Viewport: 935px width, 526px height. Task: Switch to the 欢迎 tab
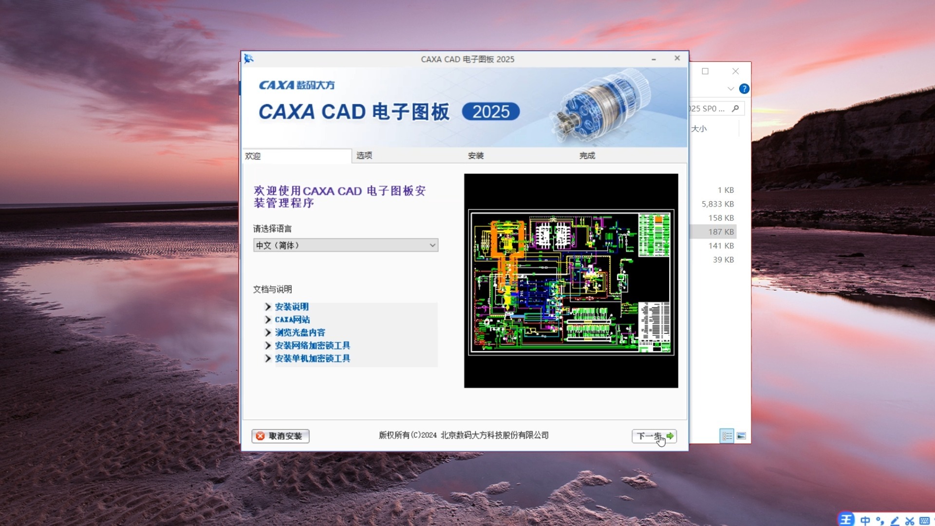pyautogui.click(x=297, y=156)
